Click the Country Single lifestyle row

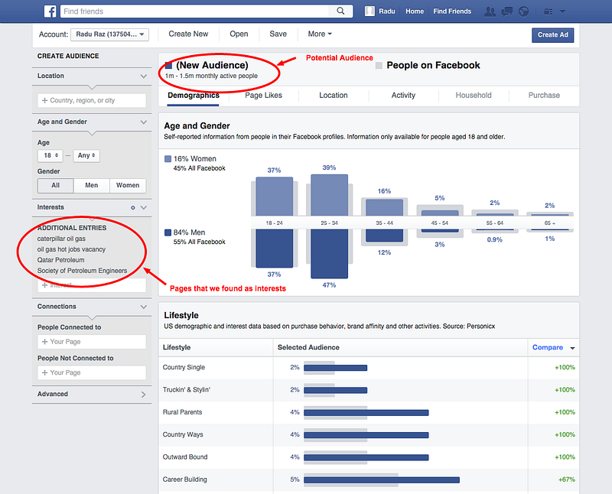[369, 368]
